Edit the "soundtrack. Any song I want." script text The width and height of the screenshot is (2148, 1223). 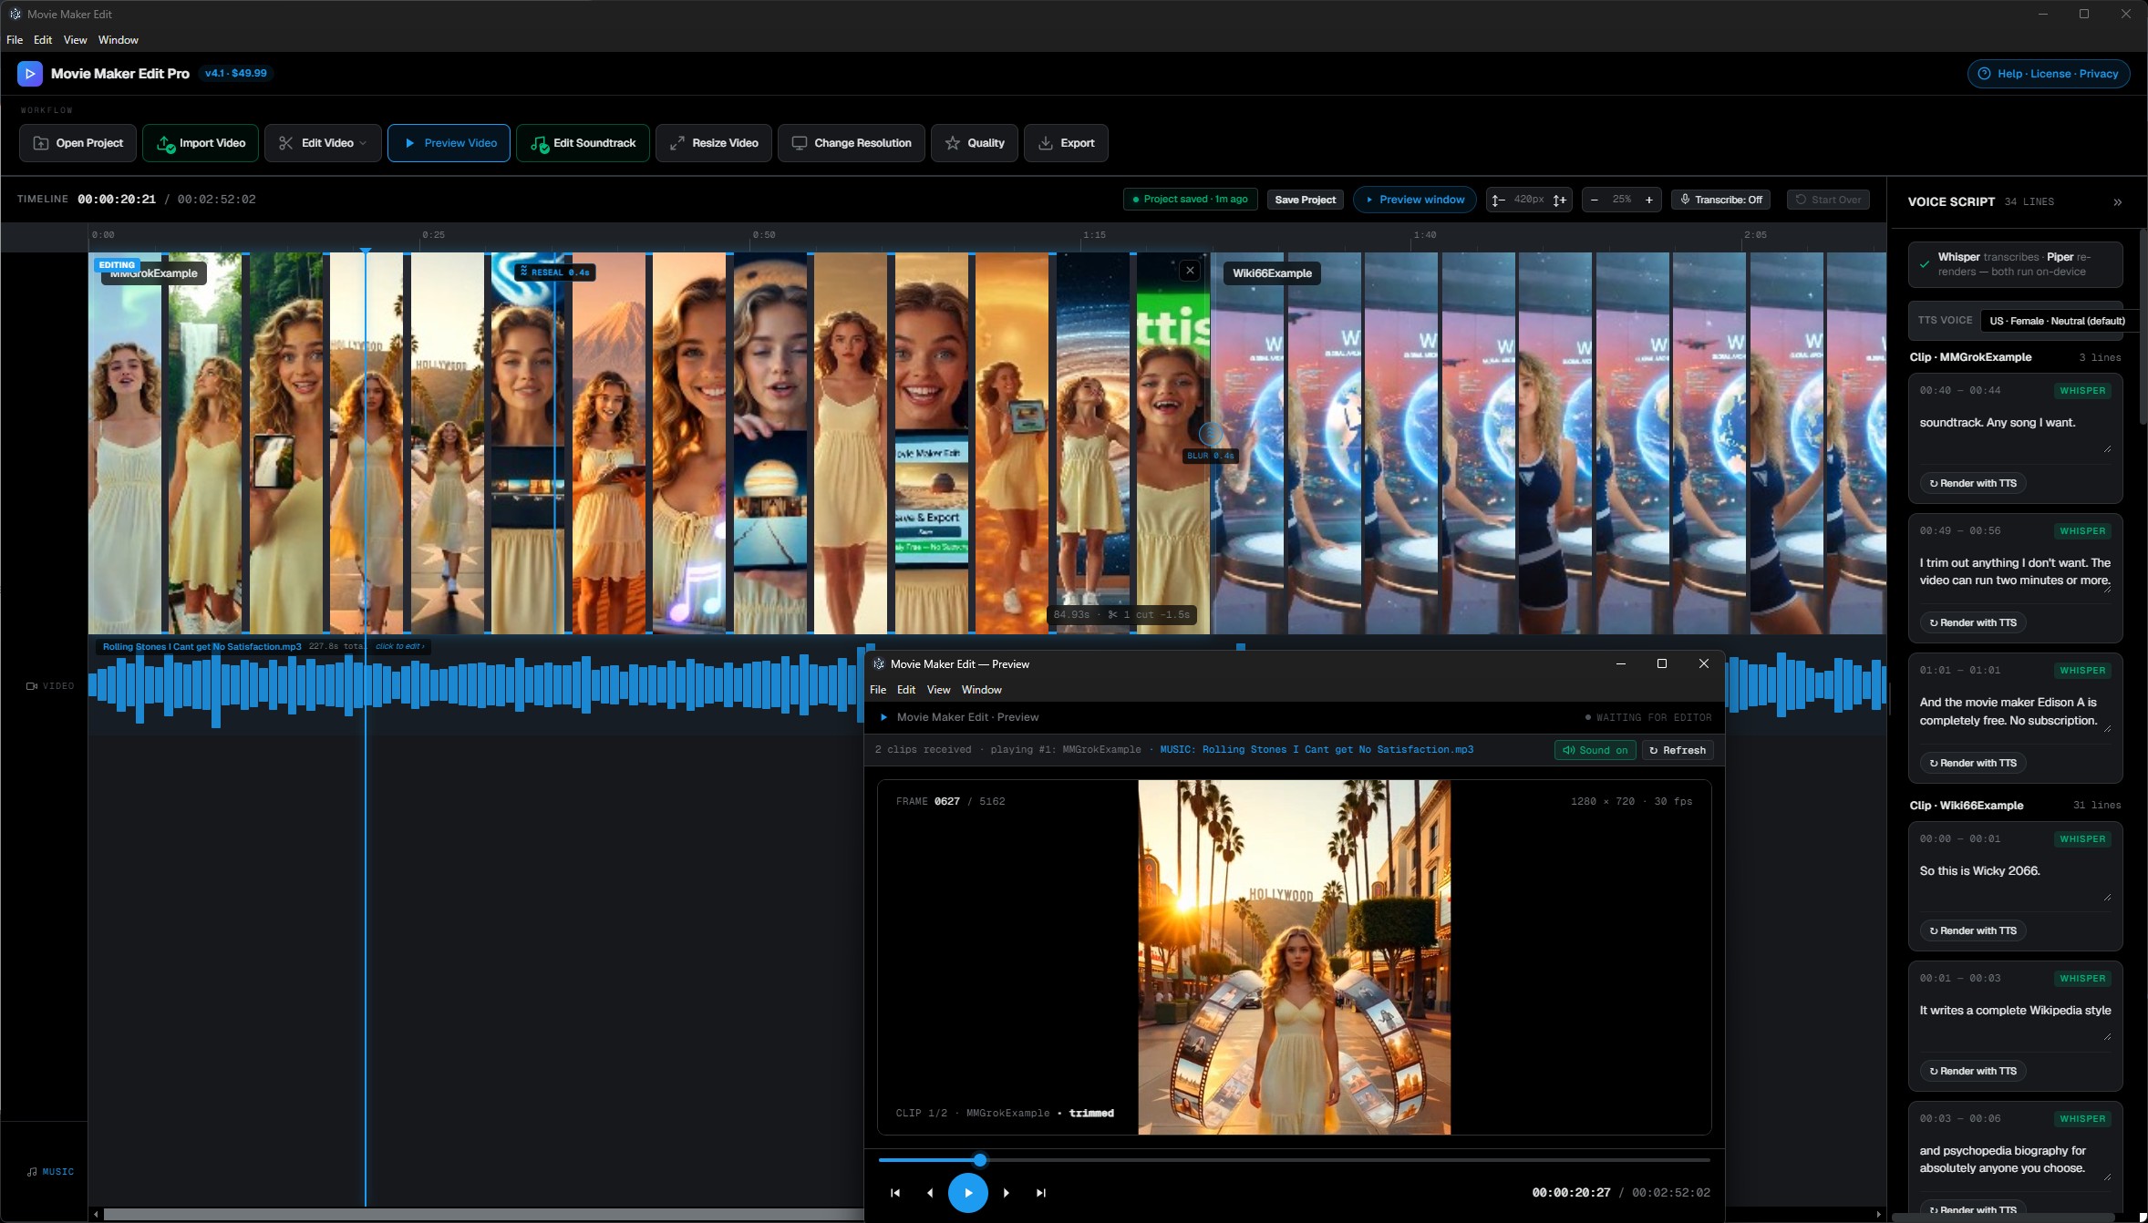coord(2015,430)
